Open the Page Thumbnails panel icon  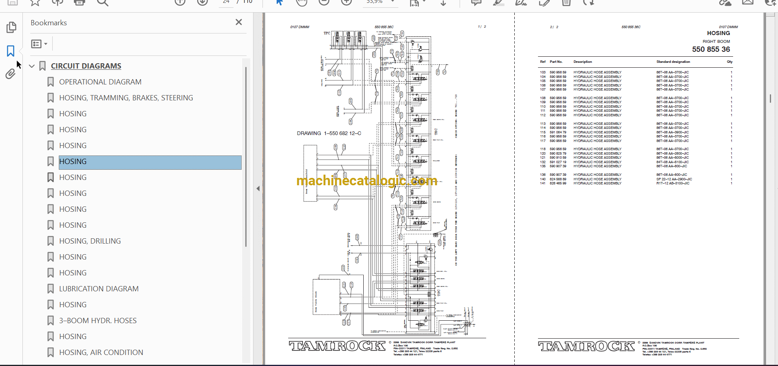point(11,27)
